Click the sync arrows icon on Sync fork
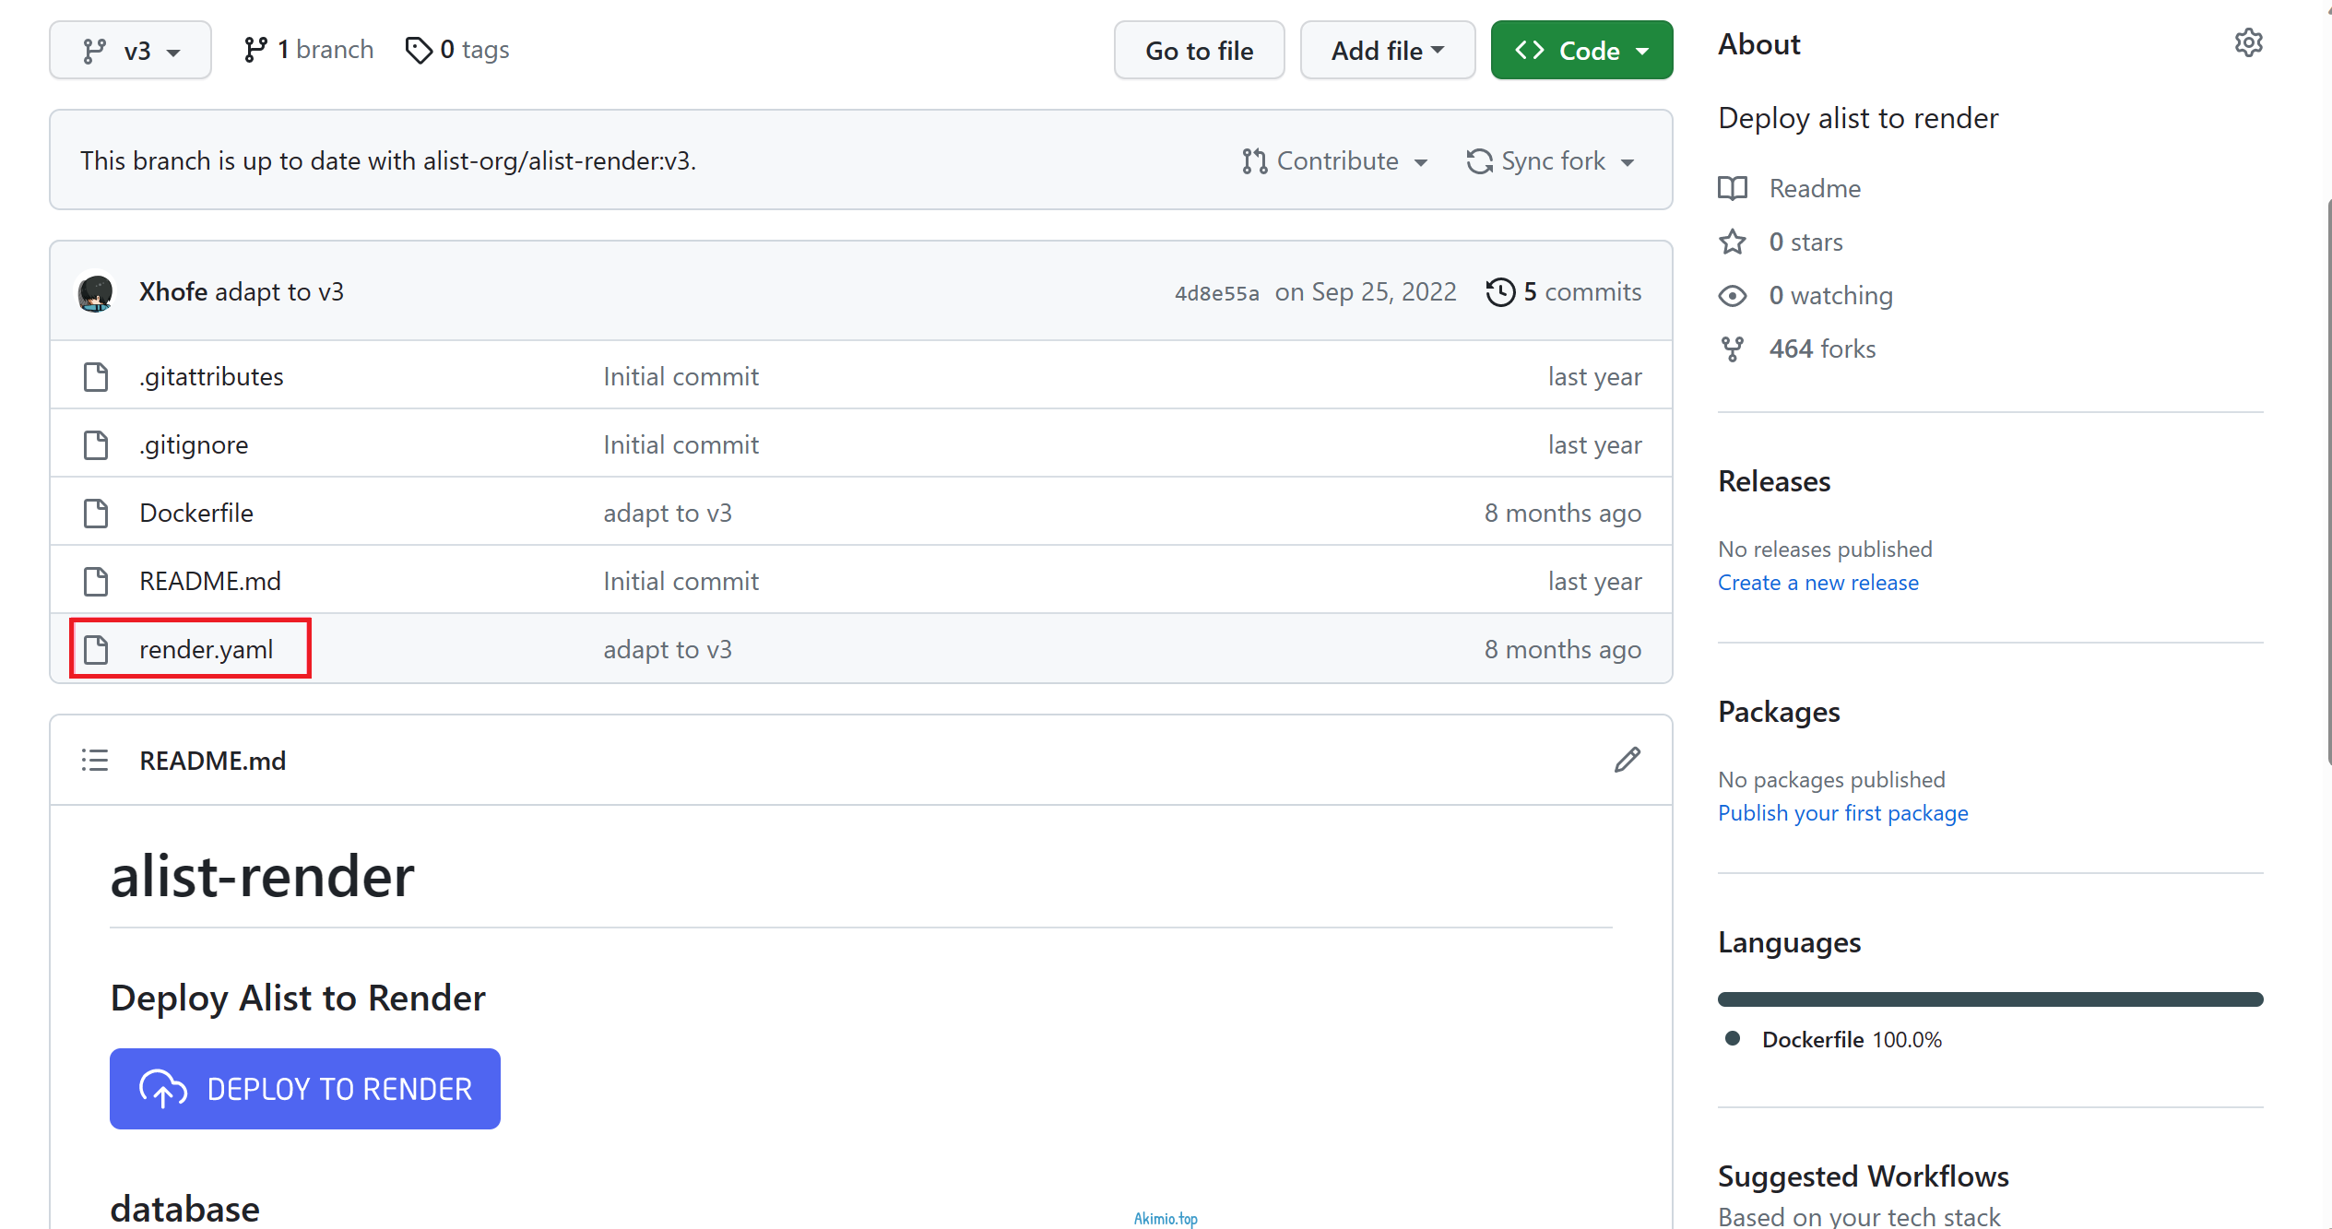 click(1479, 161)
